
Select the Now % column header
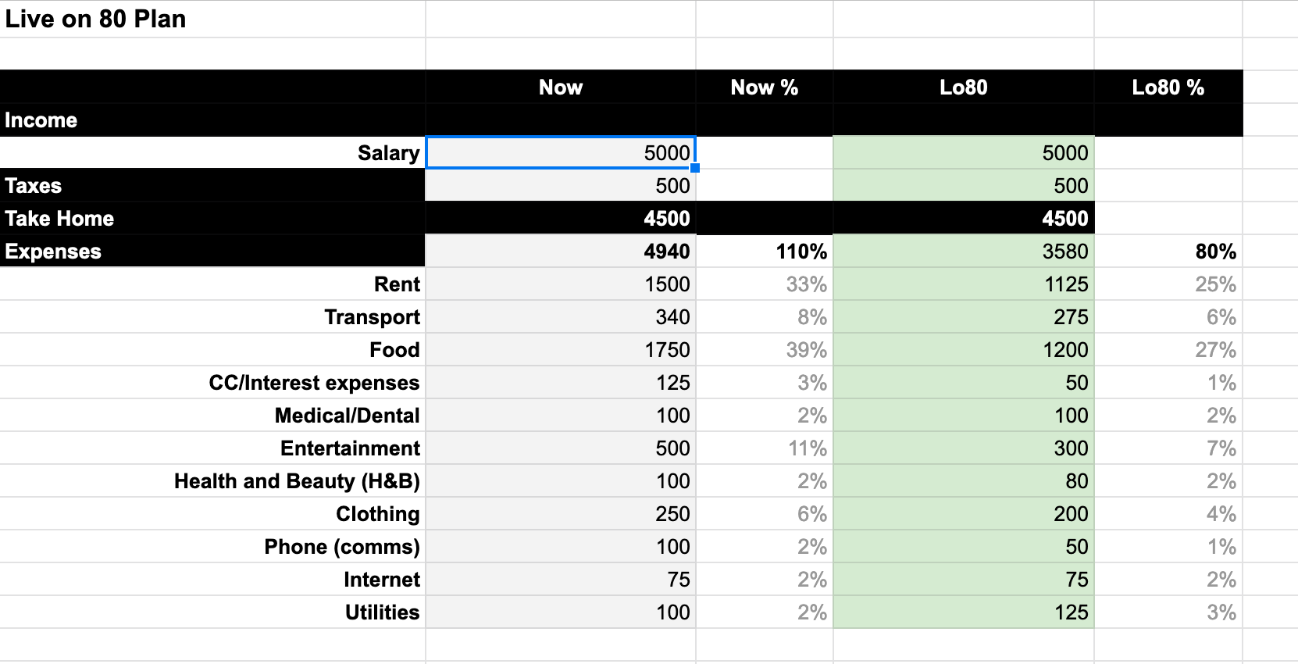(765, 87)
